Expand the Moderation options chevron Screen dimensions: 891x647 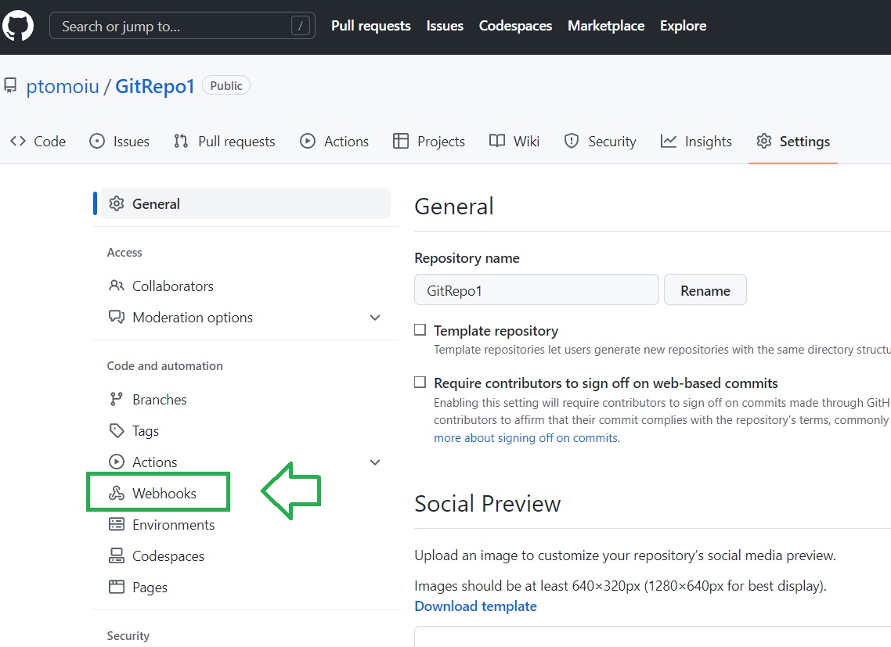[375, 318]
